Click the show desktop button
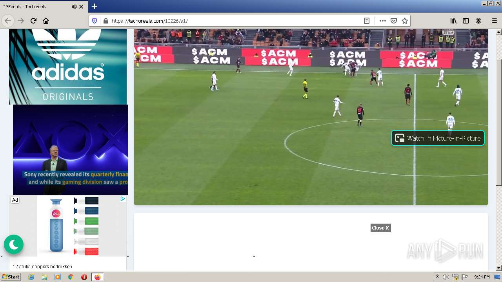Viewport: 502px width, 282px height. 498,277
